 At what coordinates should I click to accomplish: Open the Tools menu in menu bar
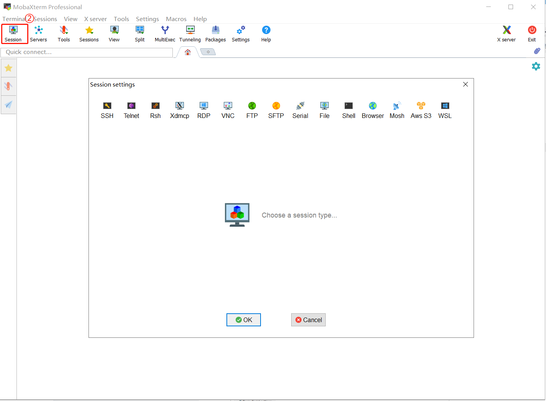(x=121, y=19)
